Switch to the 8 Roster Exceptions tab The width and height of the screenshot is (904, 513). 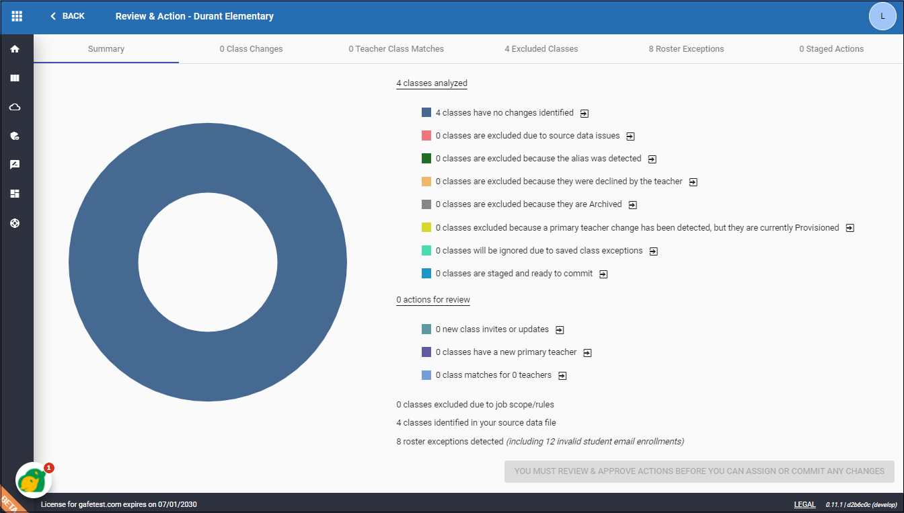(x=686, y=49)
